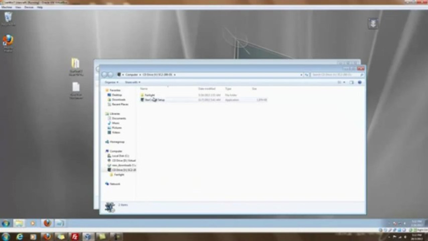Click the Refresh button next to the address bar
428x241 pixels.
tap(307, 75)
